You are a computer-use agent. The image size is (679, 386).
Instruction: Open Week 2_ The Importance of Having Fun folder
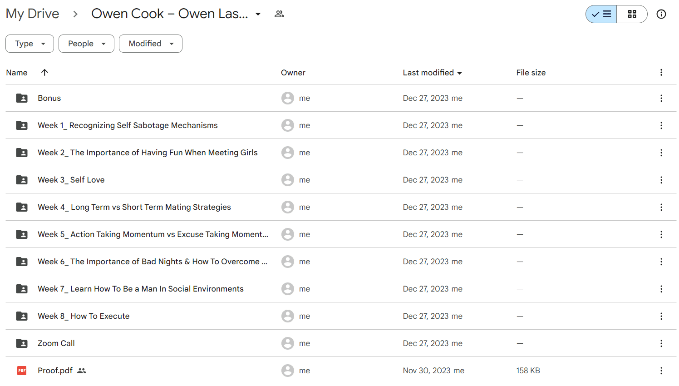pos(148,153)
